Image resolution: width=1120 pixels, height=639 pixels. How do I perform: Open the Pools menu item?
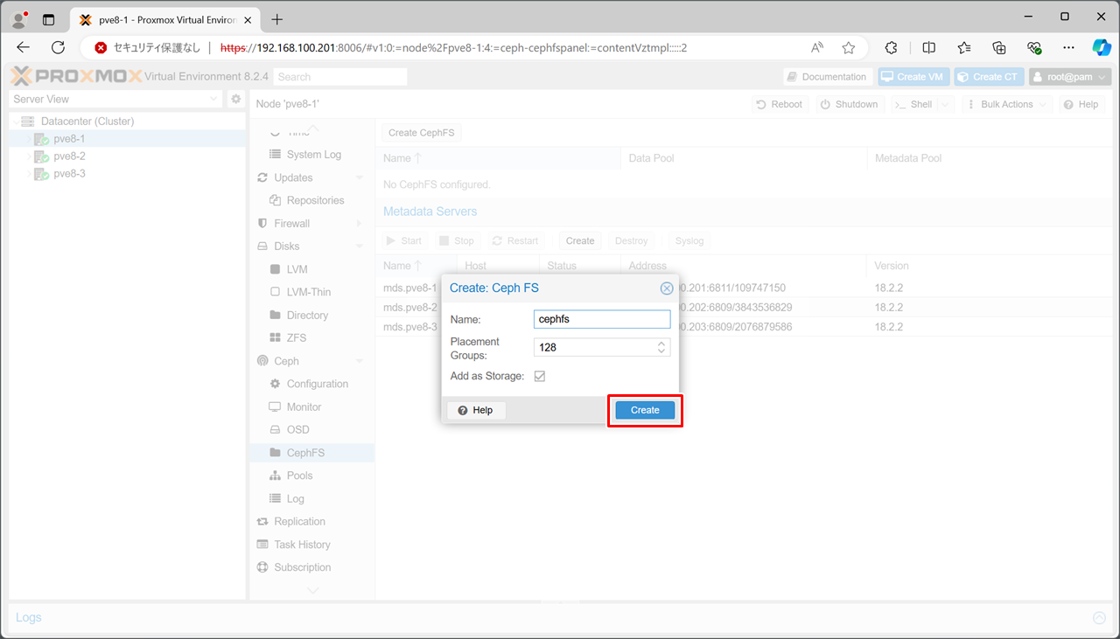pyautogui.click(x=299, y=476)
